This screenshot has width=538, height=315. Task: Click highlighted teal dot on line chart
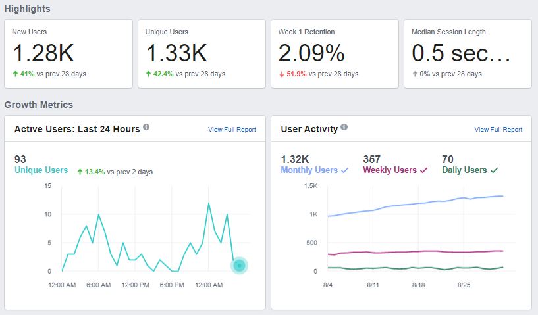coord(240,265)
